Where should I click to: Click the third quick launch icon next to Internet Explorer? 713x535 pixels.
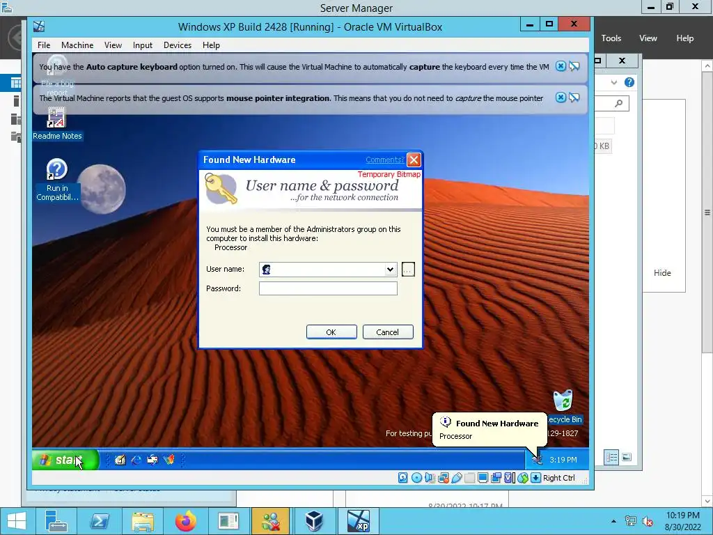pyautogui.click(x=152, y=460)
